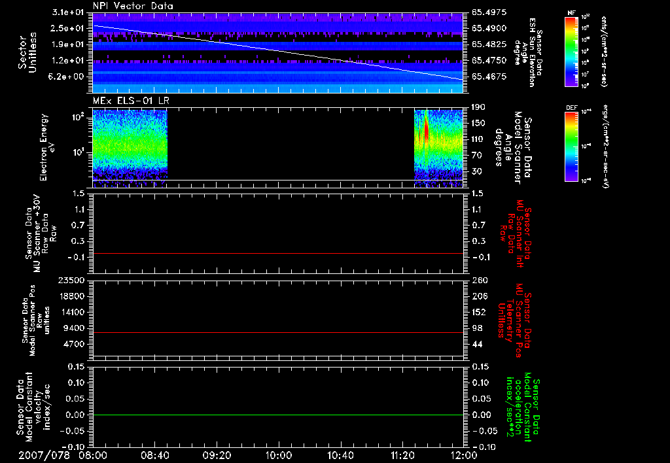Click the Sector Unitless axis label
670x463 pixels.
(x=27, y=52)
